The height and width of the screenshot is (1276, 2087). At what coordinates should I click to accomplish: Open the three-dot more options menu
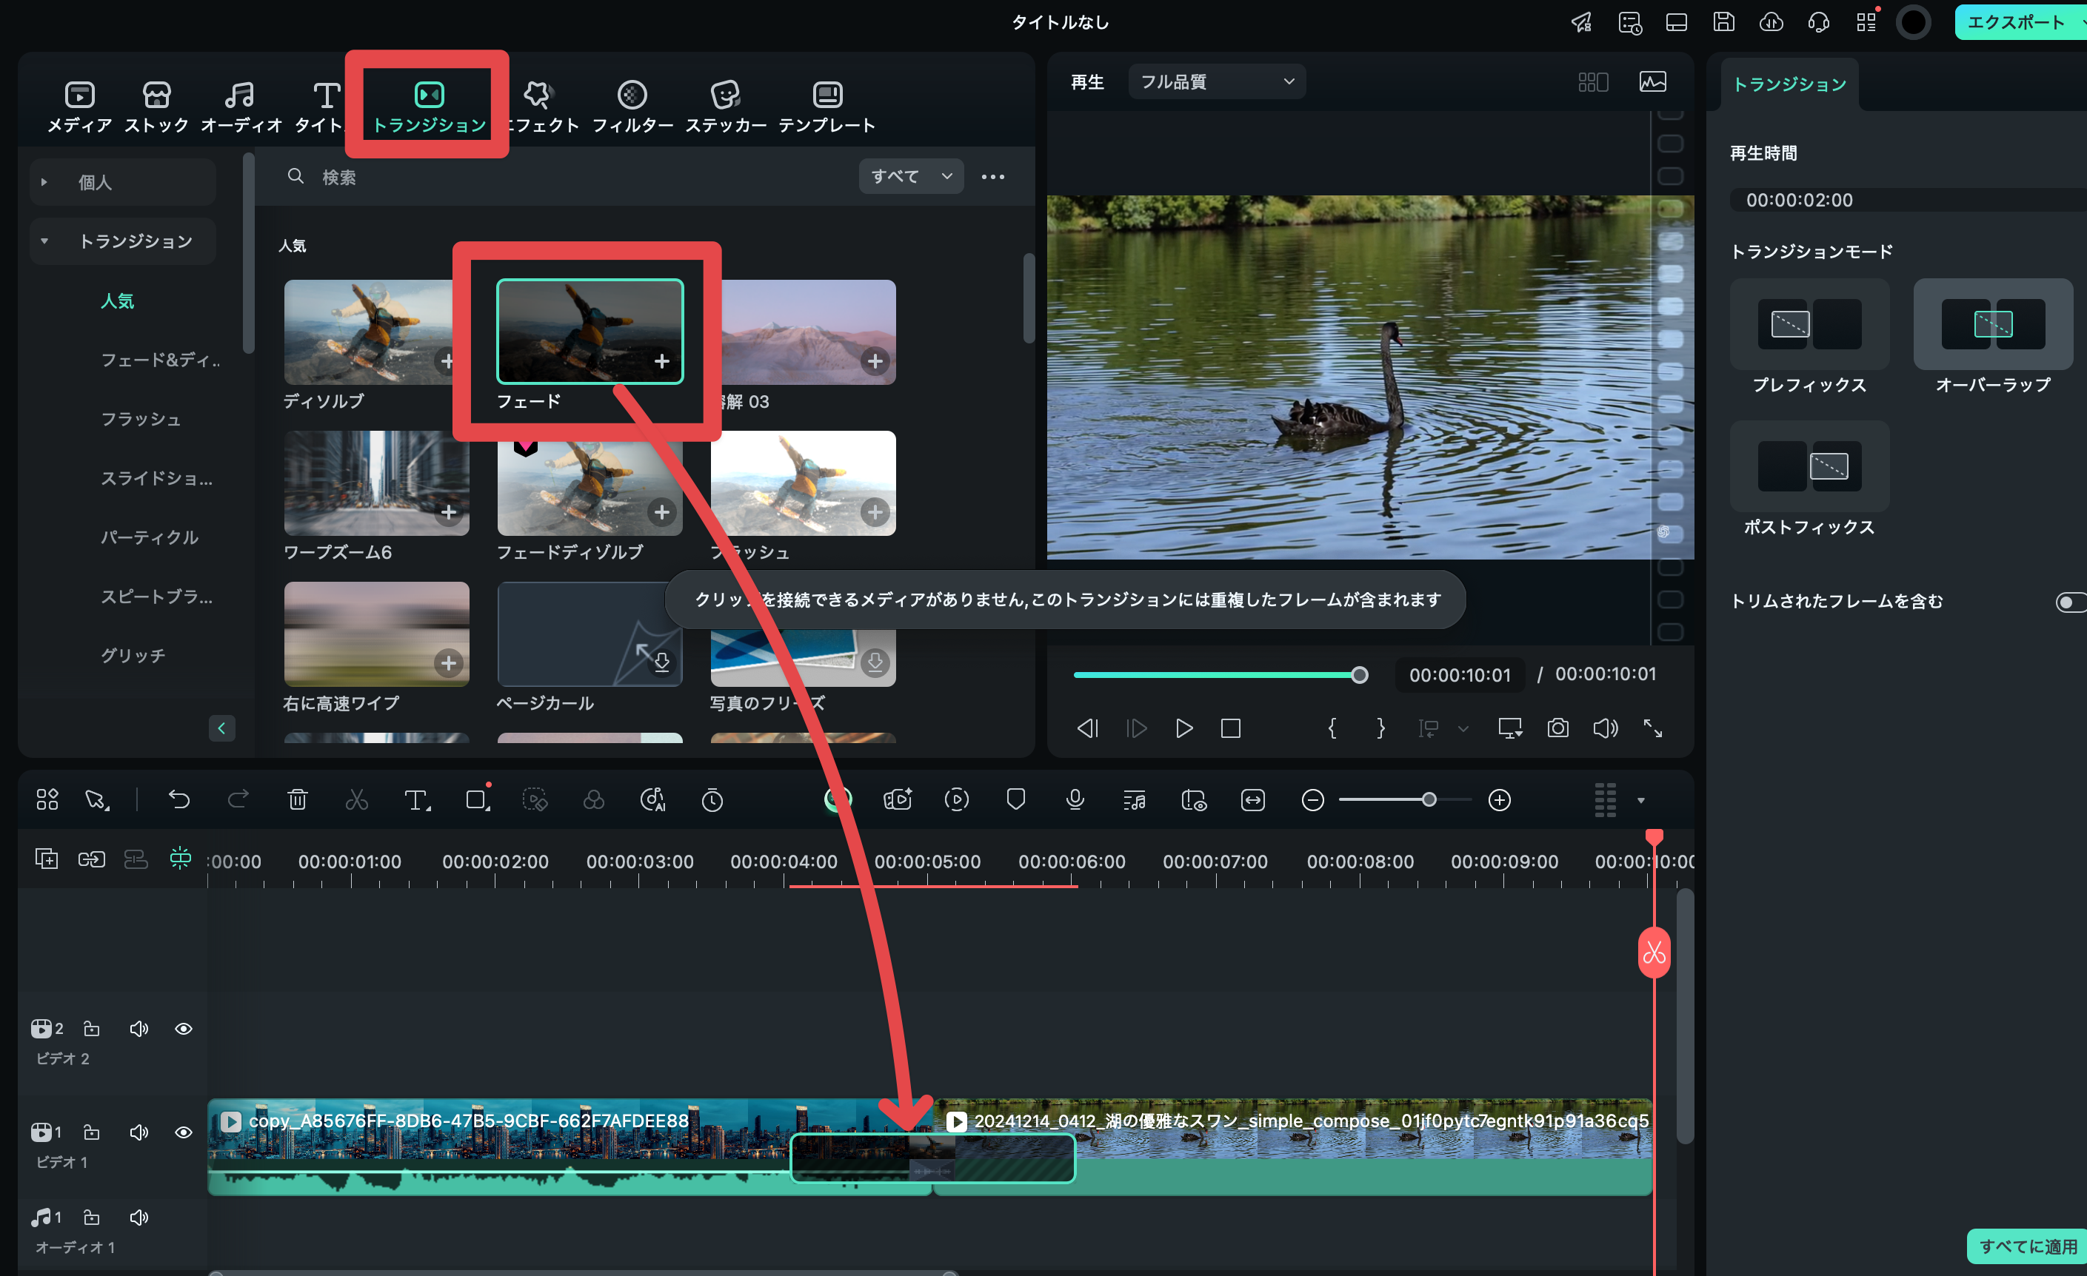pyautogui.click(x=992, y=177)
